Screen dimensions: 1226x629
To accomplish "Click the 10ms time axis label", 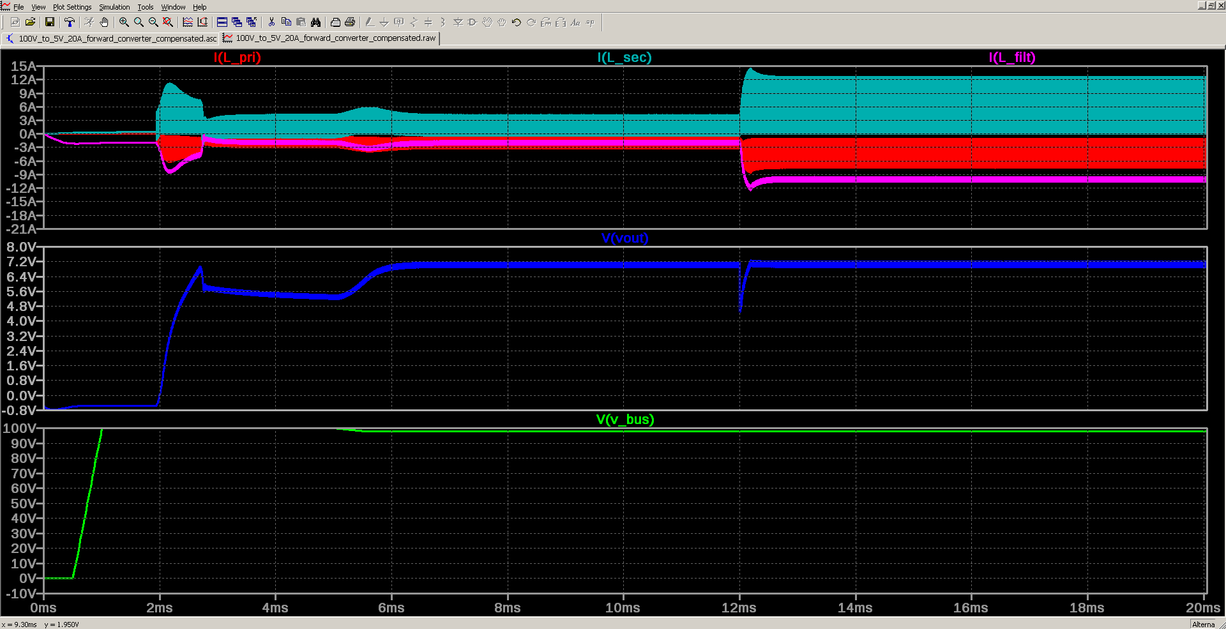I will (x=623, y=608).
